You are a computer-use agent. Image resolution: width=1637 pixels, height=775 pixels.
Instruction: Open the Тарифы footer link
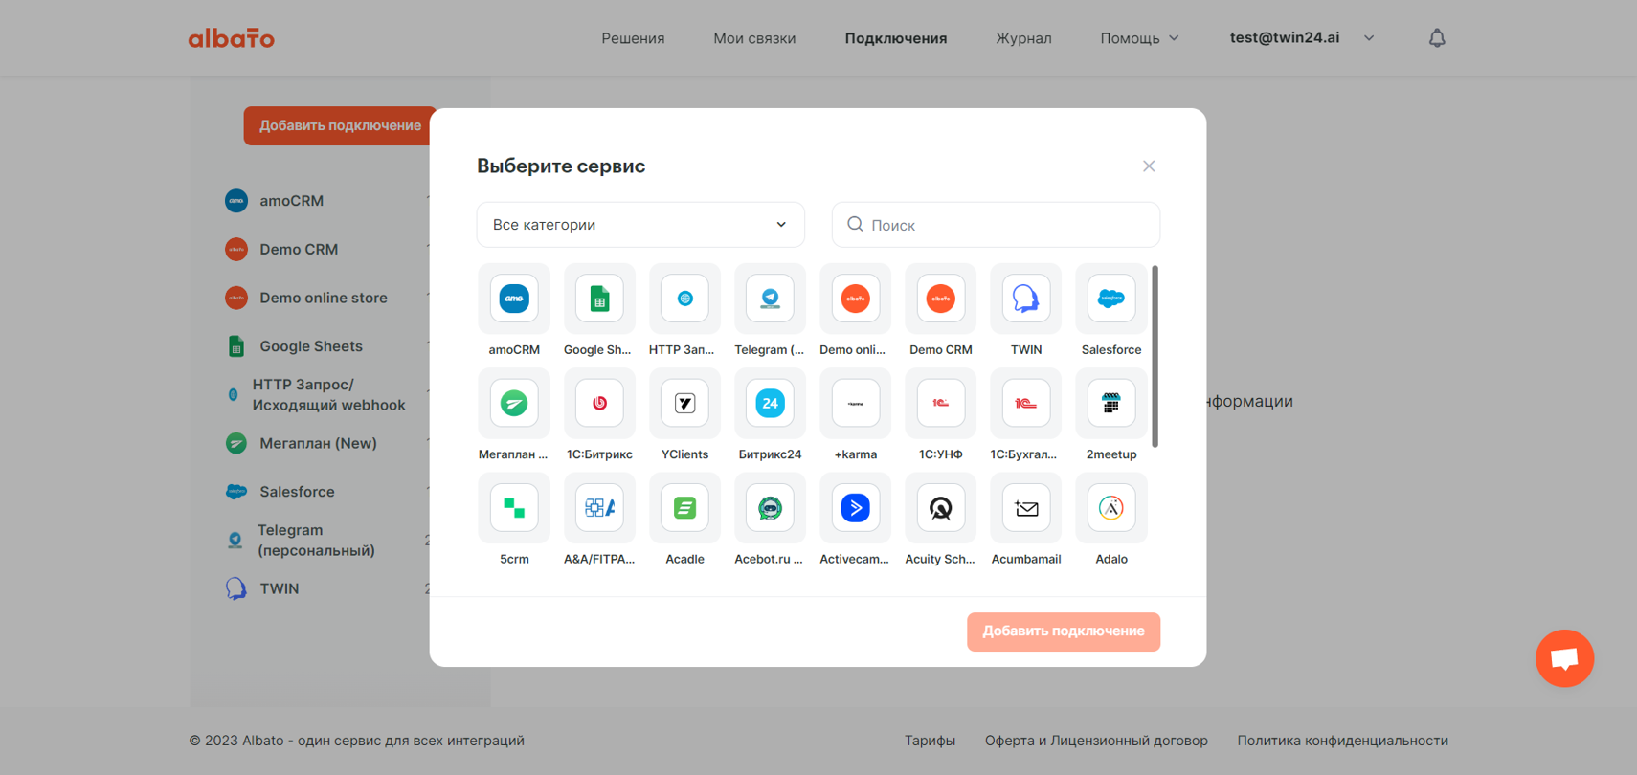click(x=930, y=741)
